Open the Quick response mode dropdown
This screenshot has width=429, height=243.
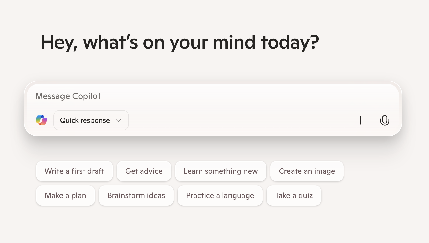(91, 120)
